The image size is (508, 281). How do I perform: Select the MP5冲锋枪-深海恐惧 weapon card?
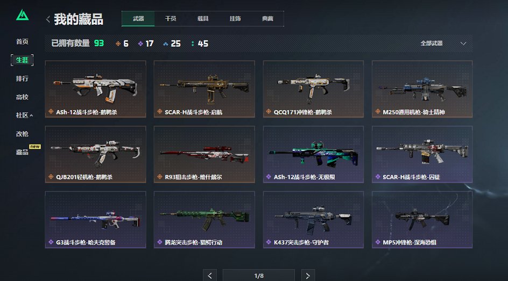[422, 220]
